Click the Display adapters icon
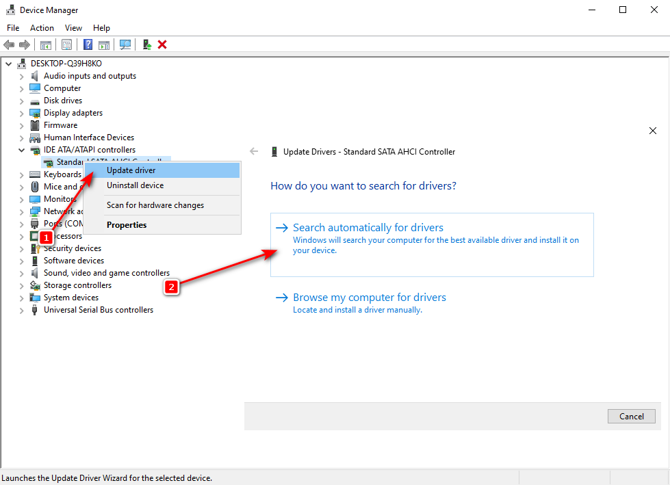Screen dimensions: 670x485 (35, 113)
